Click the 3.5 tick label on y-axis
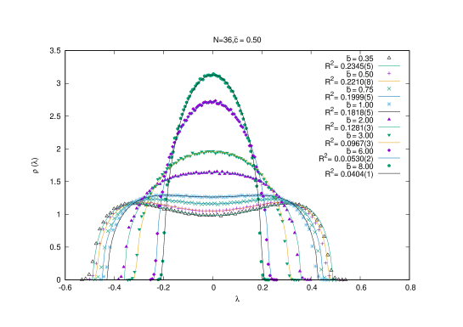Image resolution: width=463 pixels, height=327 pixels. pos(55,51)
